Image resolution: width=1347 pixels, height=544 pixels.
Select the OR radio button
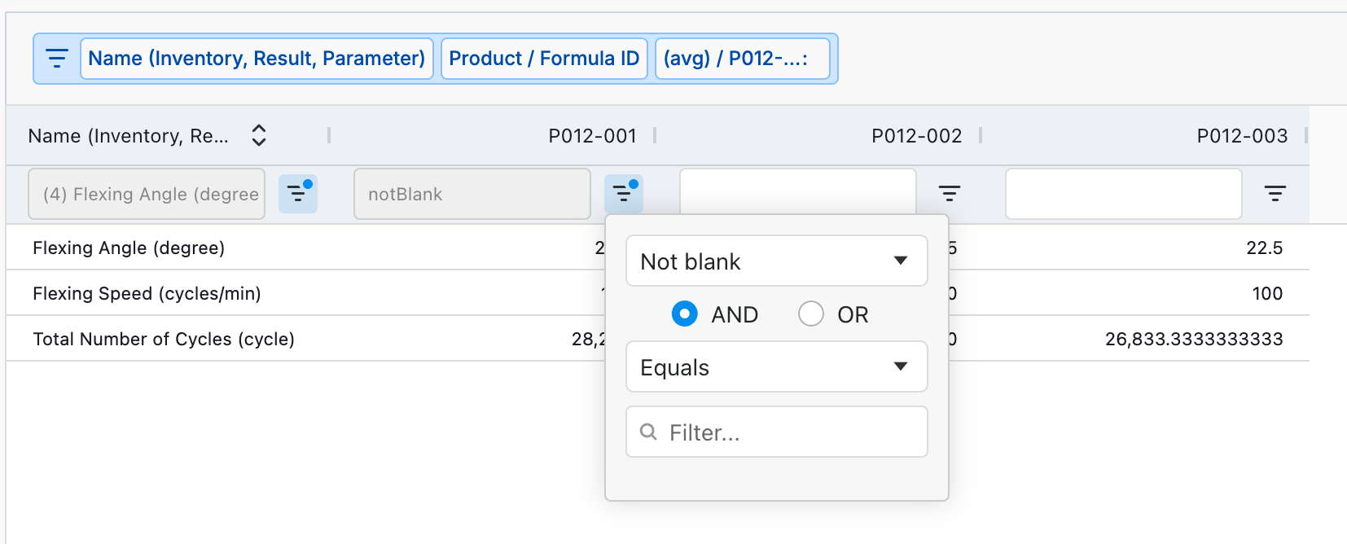tap(811, 314)
